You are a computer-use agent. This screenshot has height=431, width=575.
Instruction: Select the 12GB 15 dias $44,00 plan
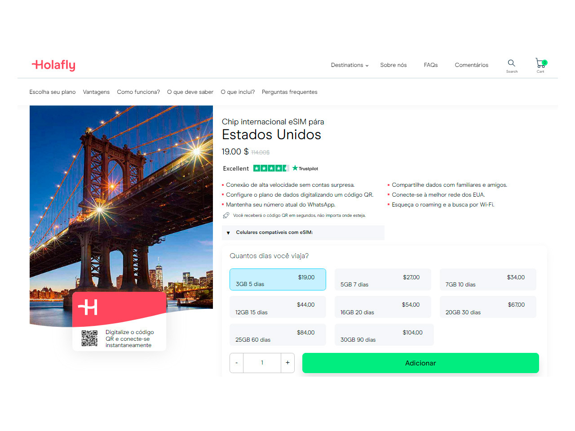click(278, 307)
